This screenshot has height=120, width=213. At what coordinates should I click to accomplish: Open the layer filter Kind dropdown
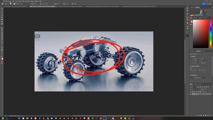coord(193,87)
